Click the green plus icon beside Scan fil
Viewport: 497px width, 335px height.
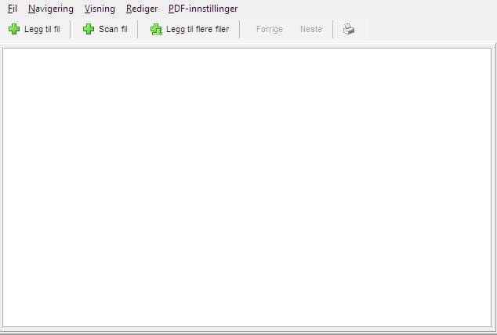[x=89, y=30]
